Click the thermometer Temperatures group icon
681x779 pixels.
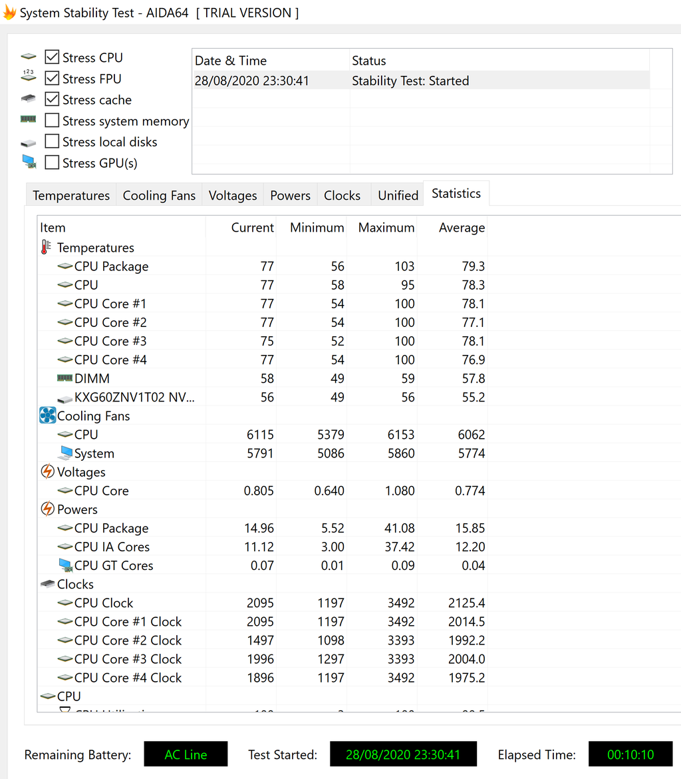pyautogui.click(x=46, y=247)
